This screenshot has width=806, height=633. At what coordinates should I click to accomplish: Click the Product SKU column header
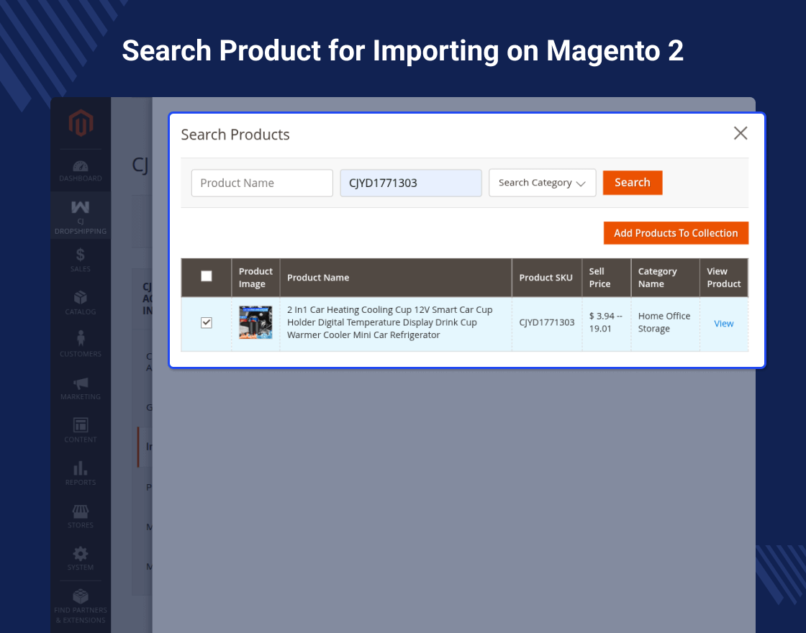(x=546, y=278)
